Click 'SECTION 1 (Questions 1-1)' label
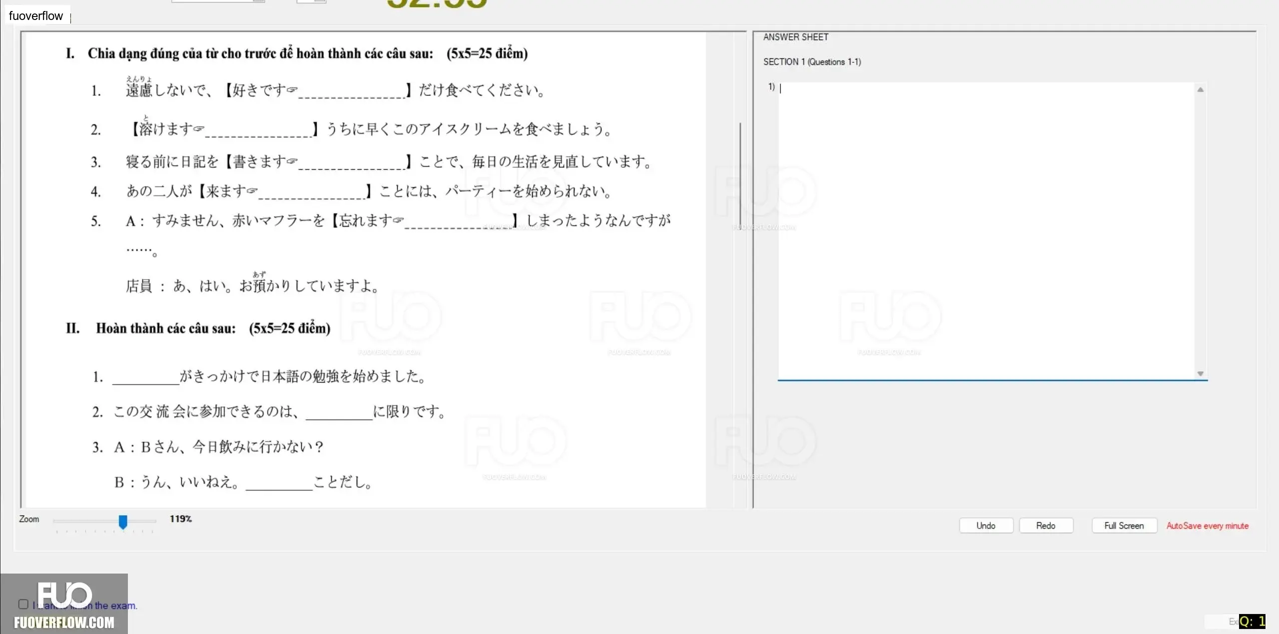This screenshot has width=1279, height=634. pyautogui.click(x=812, y=62)
